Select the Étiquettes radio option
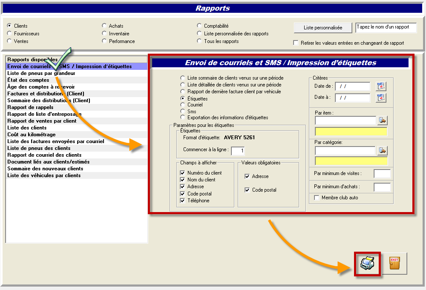 [x=183, y=98]
